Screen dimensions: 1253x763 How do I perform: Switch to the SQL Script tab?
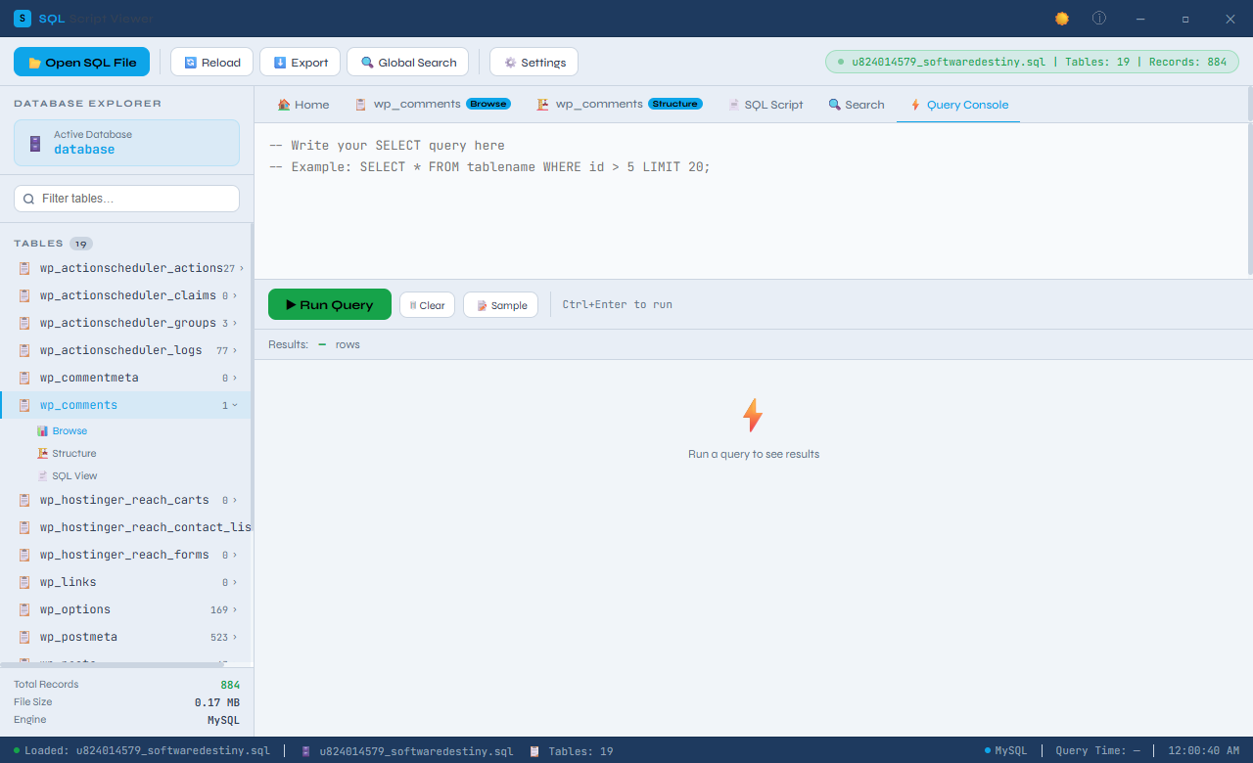click(766, 105)
